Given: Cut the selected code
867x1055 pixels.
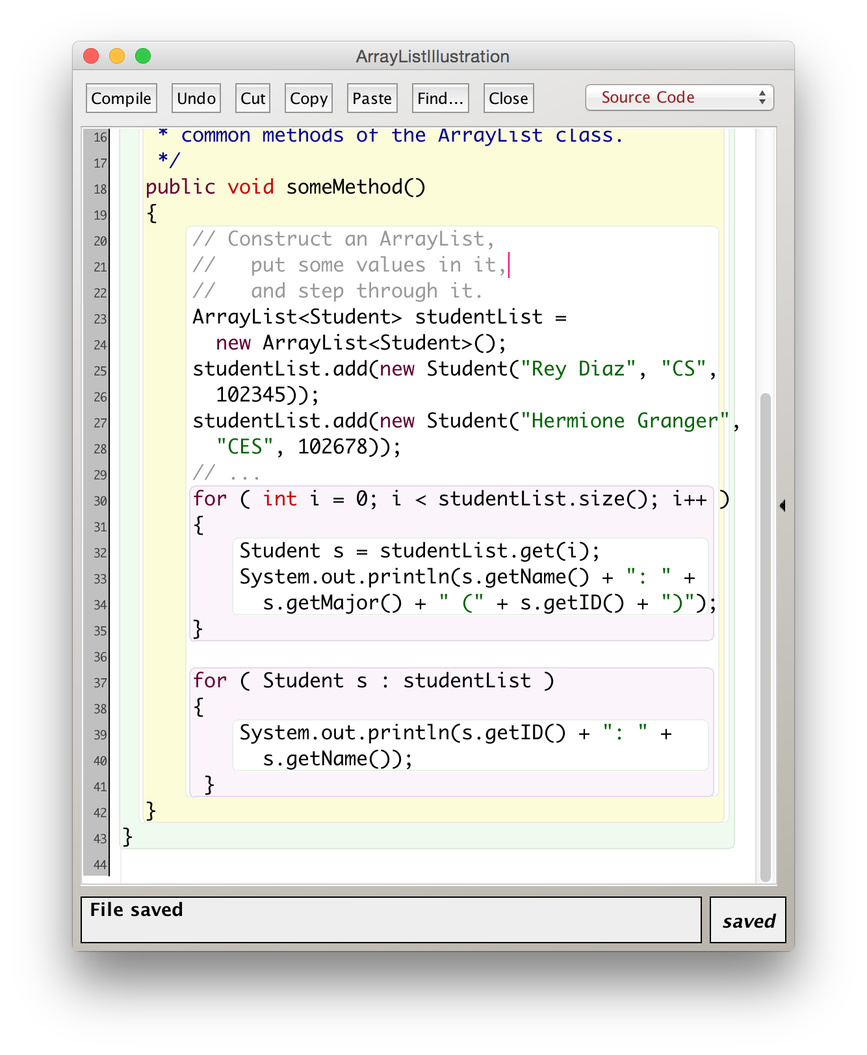Looking at the screenshot, I should 253,98.
